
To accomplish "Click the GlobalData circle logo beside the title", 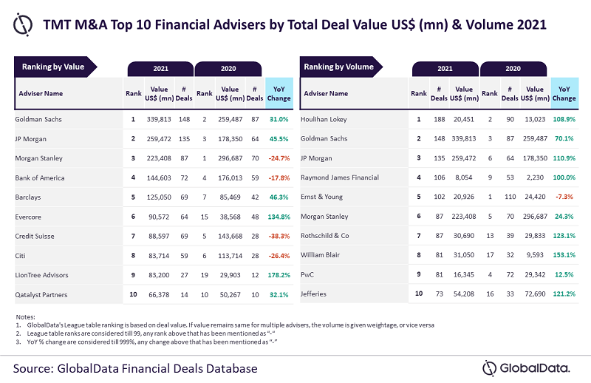I will 24,25.
